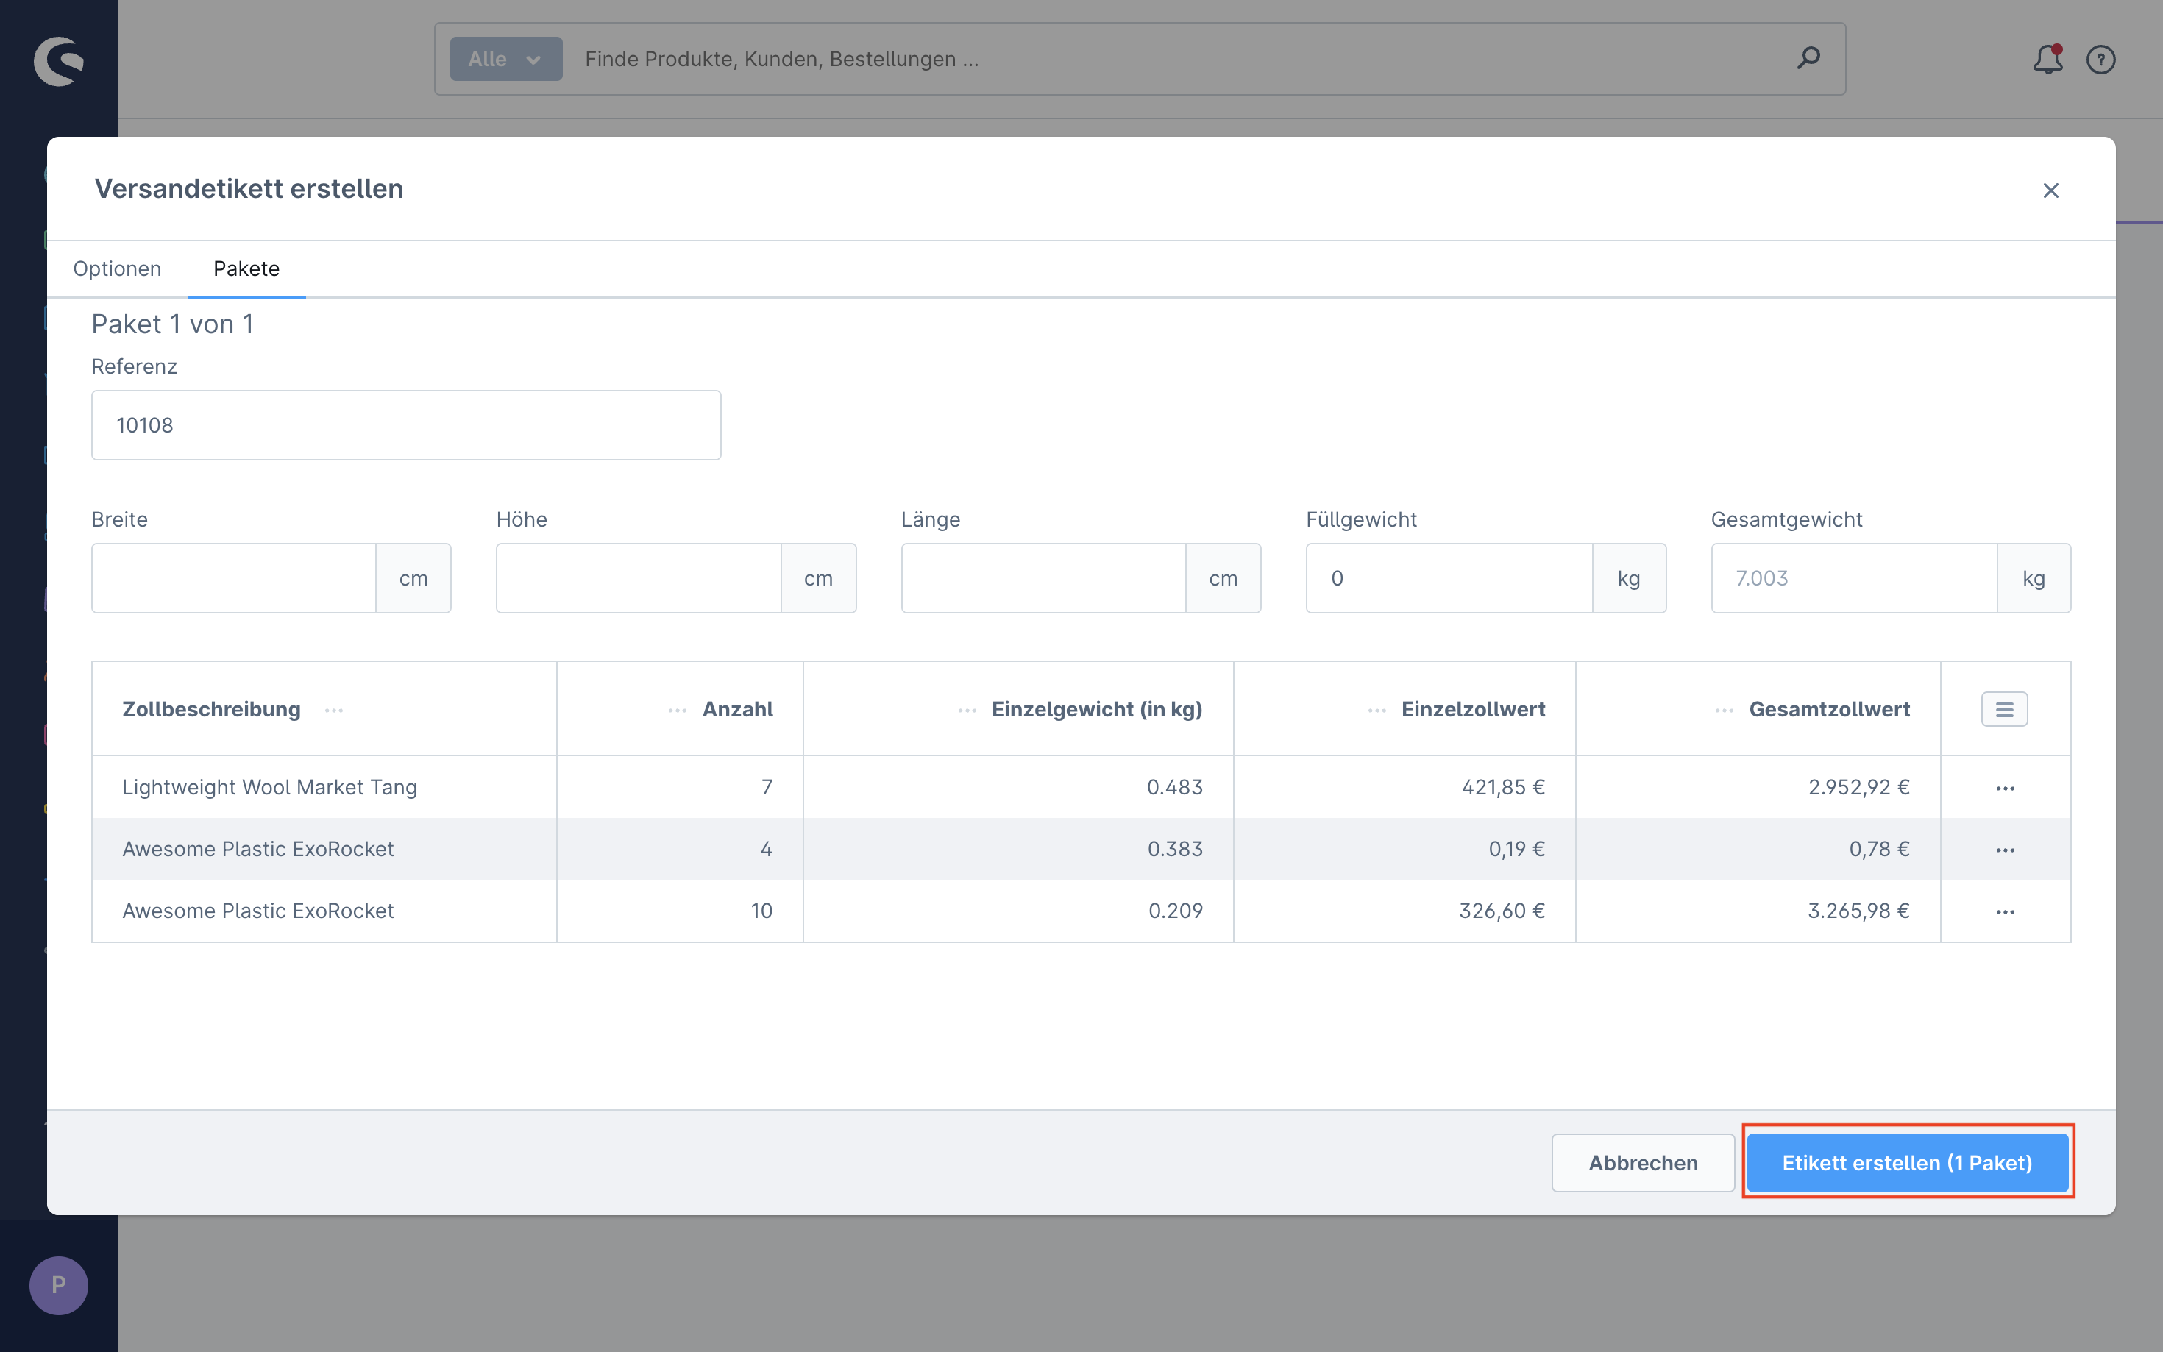Focus the Länge input field

1043,577
